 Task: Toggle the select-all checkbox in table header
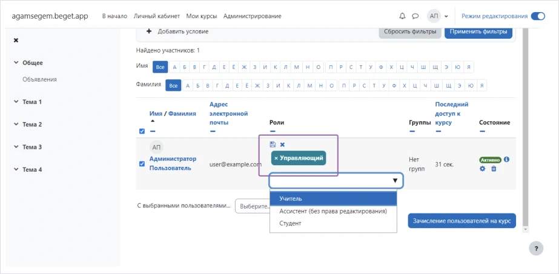coord(142,131)
